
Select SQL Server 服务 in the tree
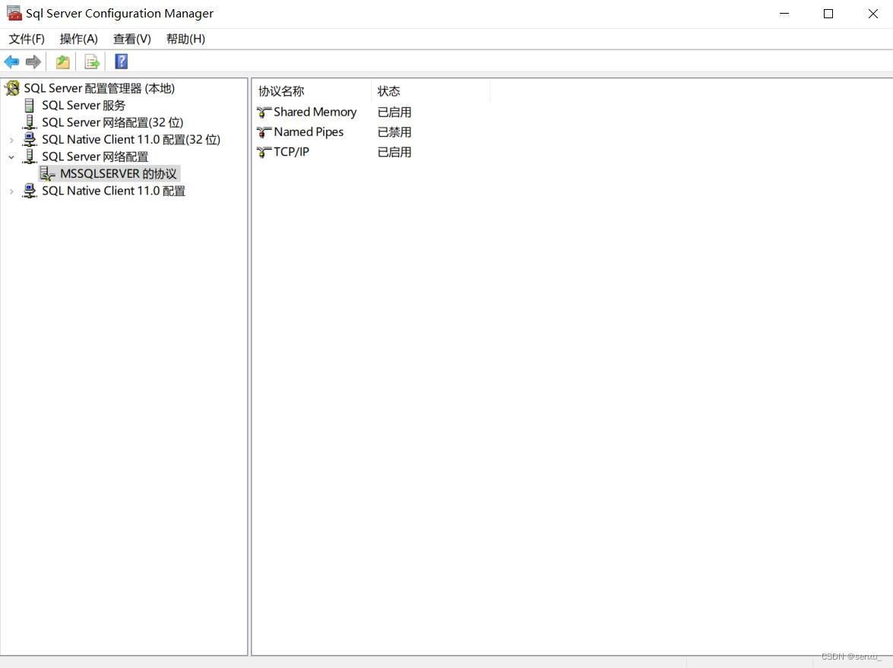pyautogui.click(x=84, y=106)
